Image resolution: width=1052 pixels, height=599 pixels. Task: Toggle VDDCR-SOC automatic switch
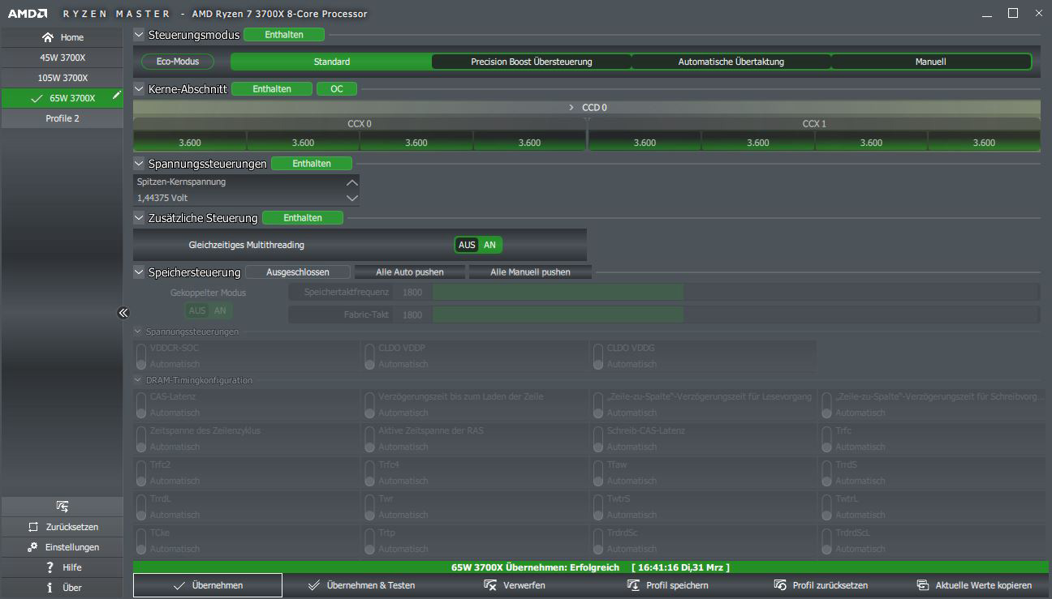(141, 356)
